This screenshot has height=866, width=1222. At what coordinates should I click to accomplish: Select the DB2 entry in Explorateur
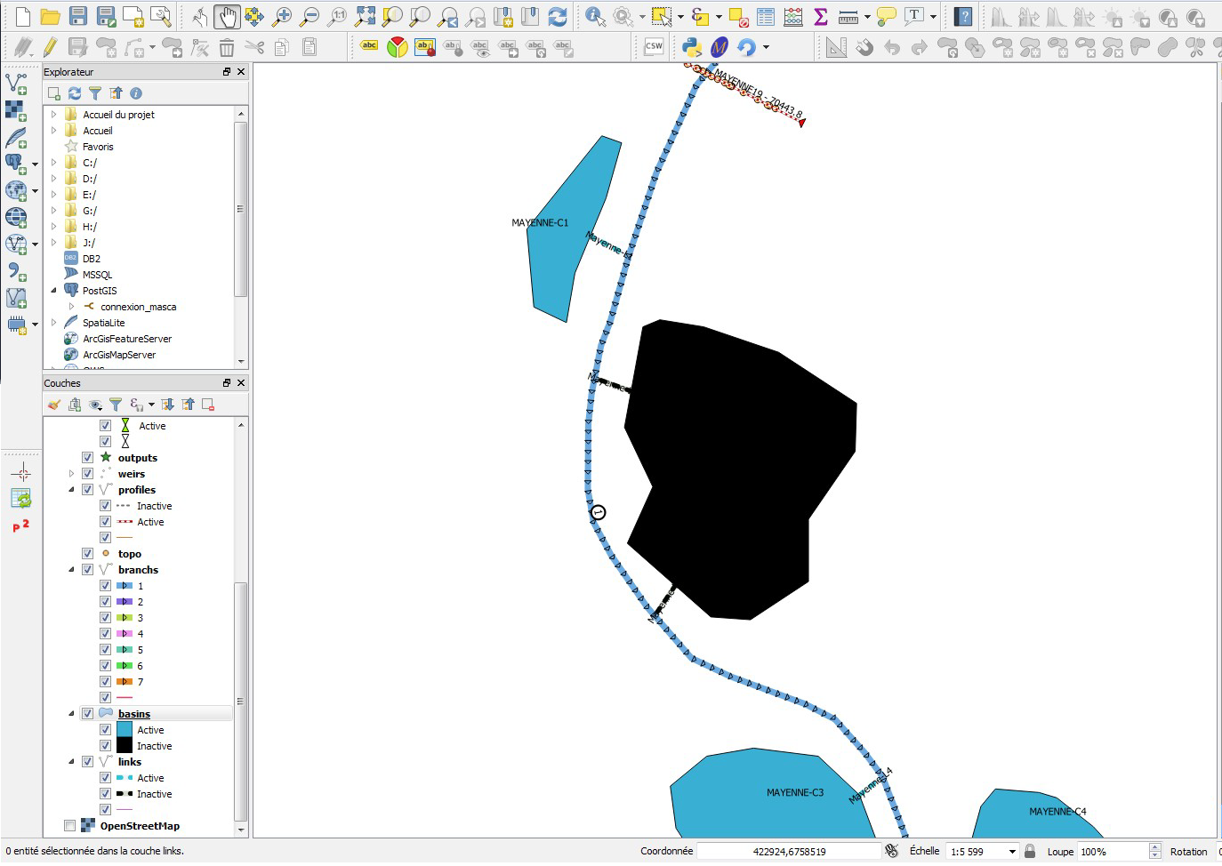[92, 259]
